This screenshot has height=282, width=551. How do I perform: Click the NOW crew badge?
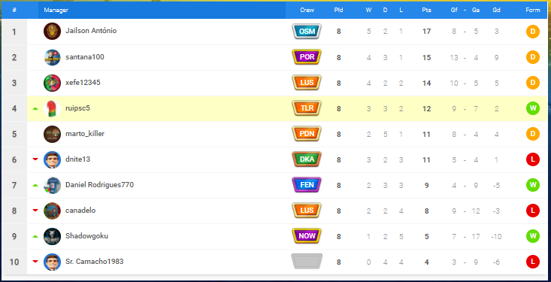[x=307, y=236]
